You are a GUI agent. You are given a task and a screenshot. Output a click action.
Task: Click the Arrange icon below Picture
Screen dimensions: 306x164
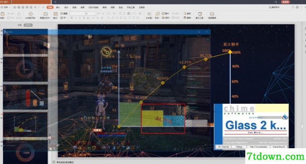pyautogui.click(x=164, y=18)
